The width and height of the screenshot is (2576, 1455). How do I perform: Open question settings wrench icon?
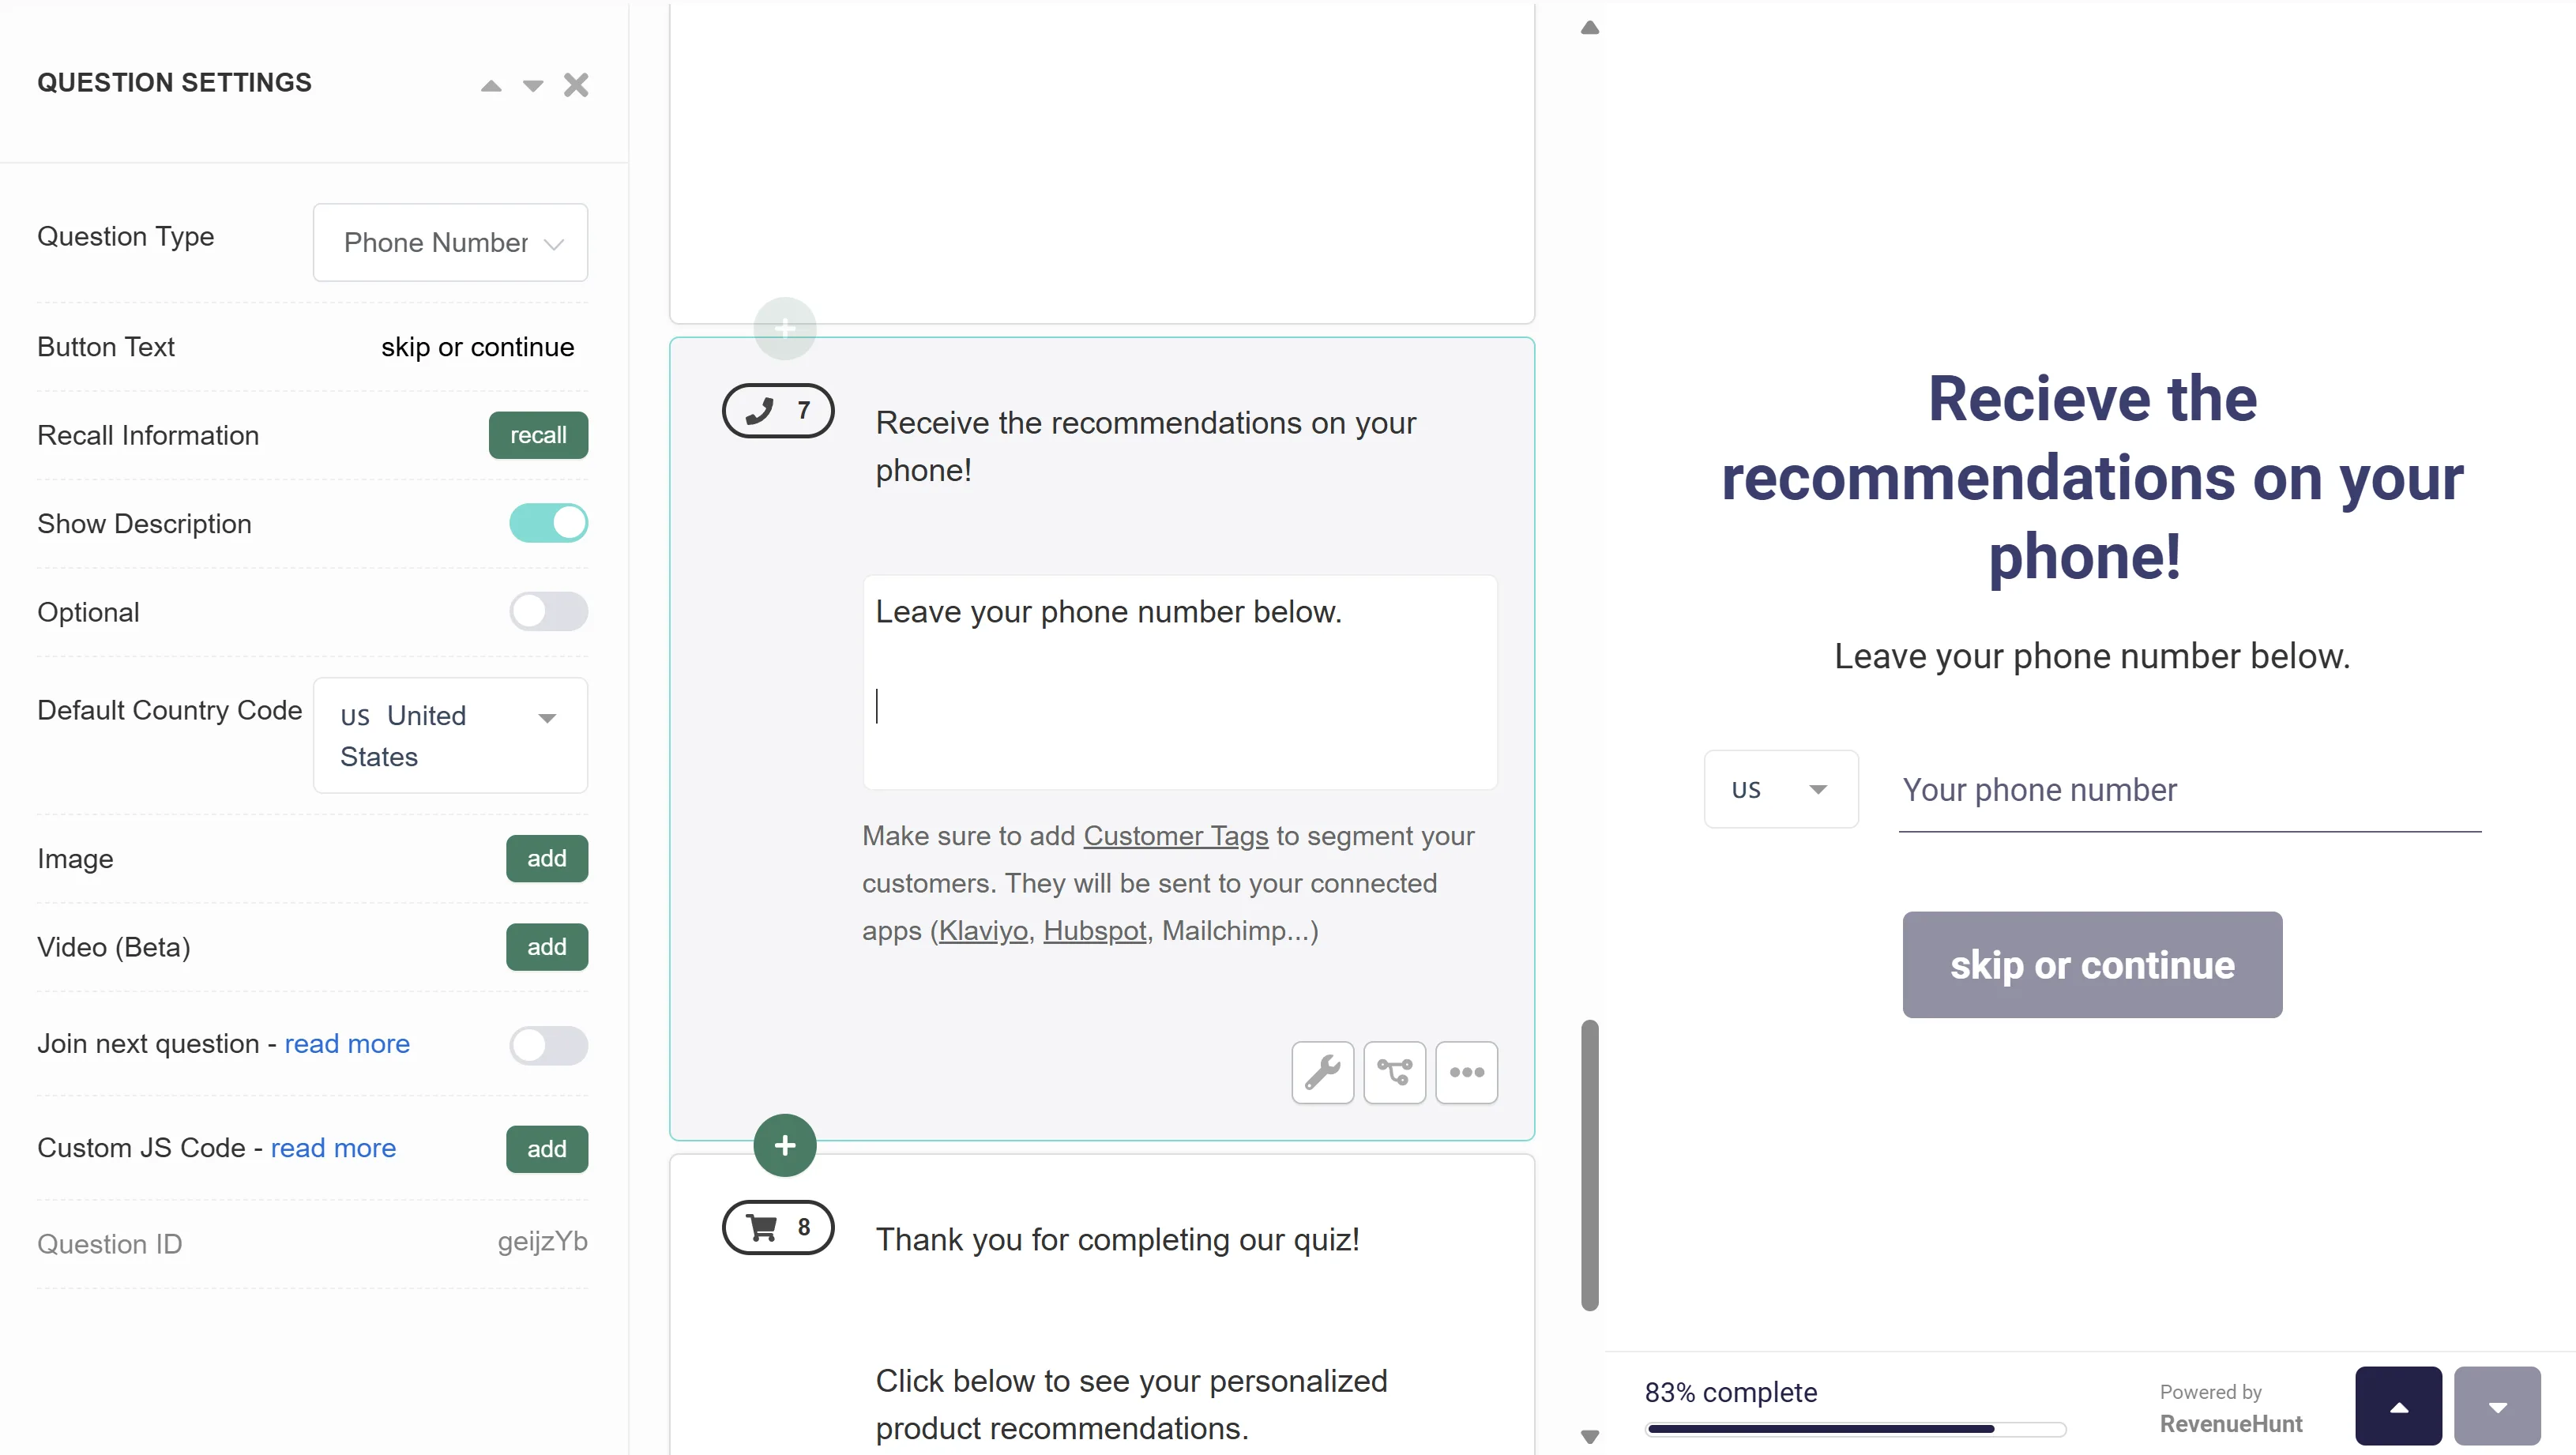tap(1323, 1072)
